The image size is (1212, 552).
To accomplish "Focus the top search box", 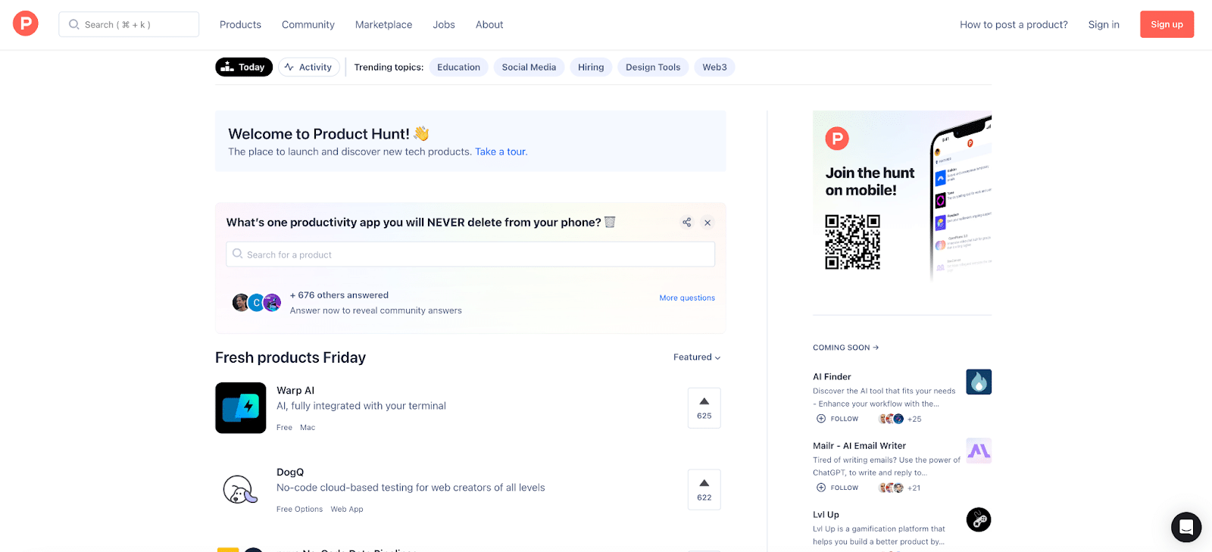I will point(129,24).
